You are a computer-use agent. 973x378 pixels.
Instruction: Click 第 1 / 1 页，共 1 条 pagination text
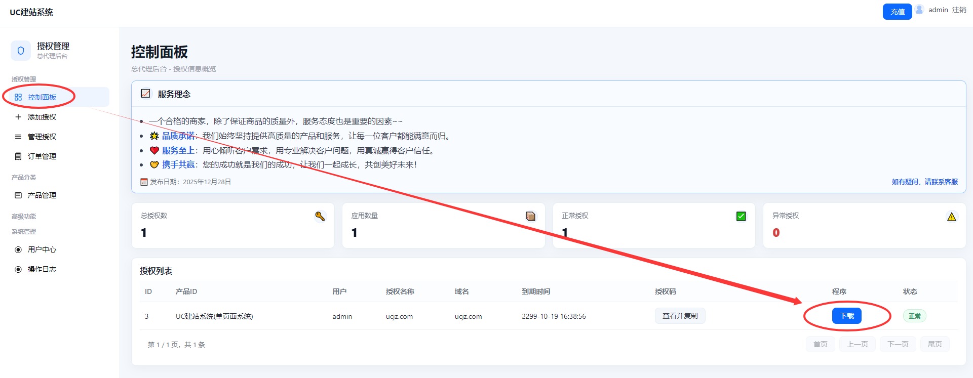[x=176, y=345]
